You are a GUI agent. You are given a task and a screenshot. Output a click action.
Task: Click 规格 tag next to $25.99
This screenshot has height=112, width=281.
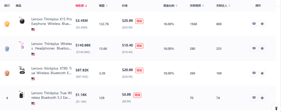tap(139, 21)
